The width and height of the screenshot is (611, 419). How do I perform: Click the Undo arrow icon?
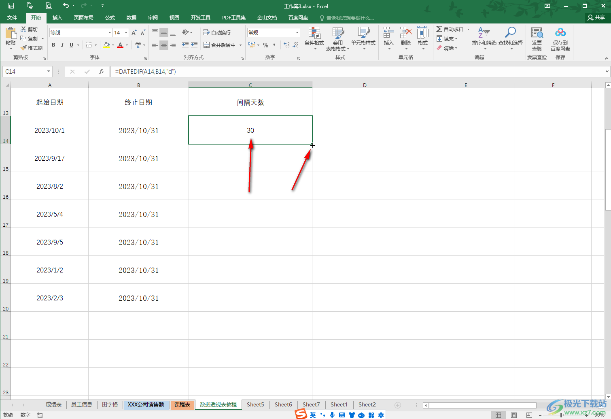point(66,6)
